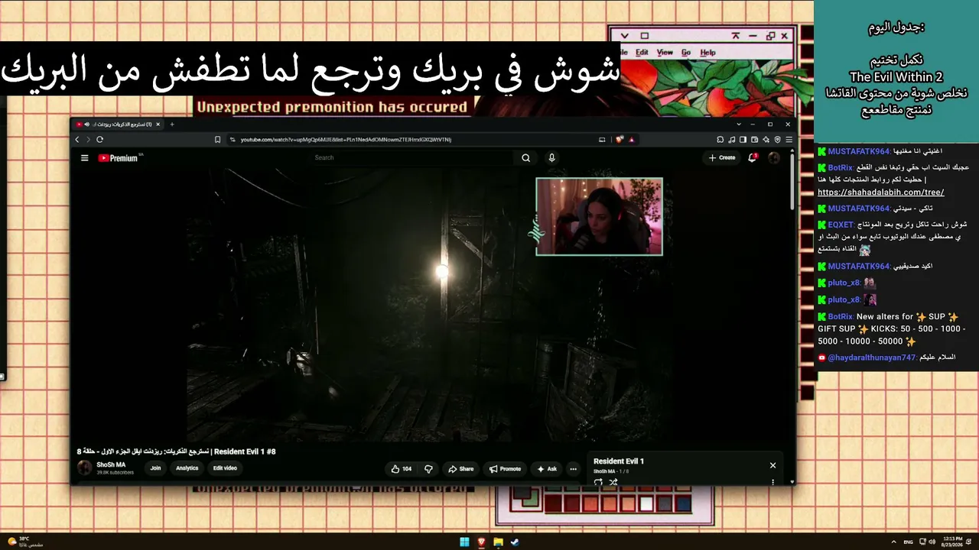This screenshot has width=979, height=550.
Task: Click the Resident Evil 1 playlist title
Action: [619, 461]
